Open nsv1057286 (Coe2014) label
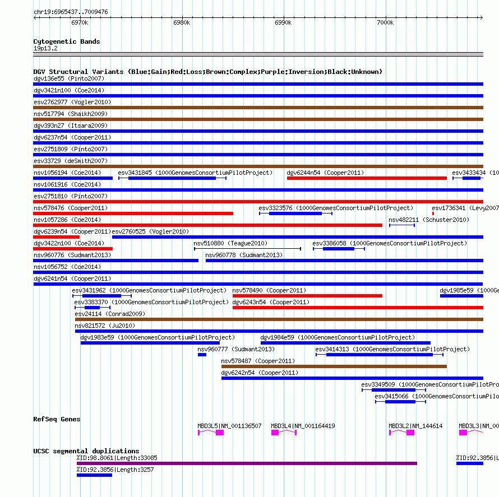Image resolution: width=499 pixels, height=497 pixels. click(x=67, y=220)
